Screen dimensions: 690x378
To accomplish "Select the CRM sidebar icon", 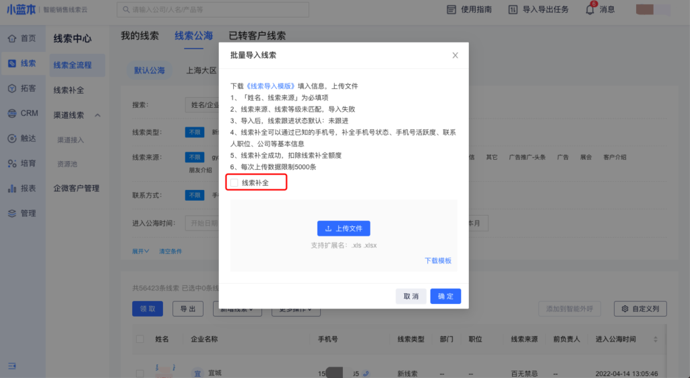I will [x=12, y=113].
